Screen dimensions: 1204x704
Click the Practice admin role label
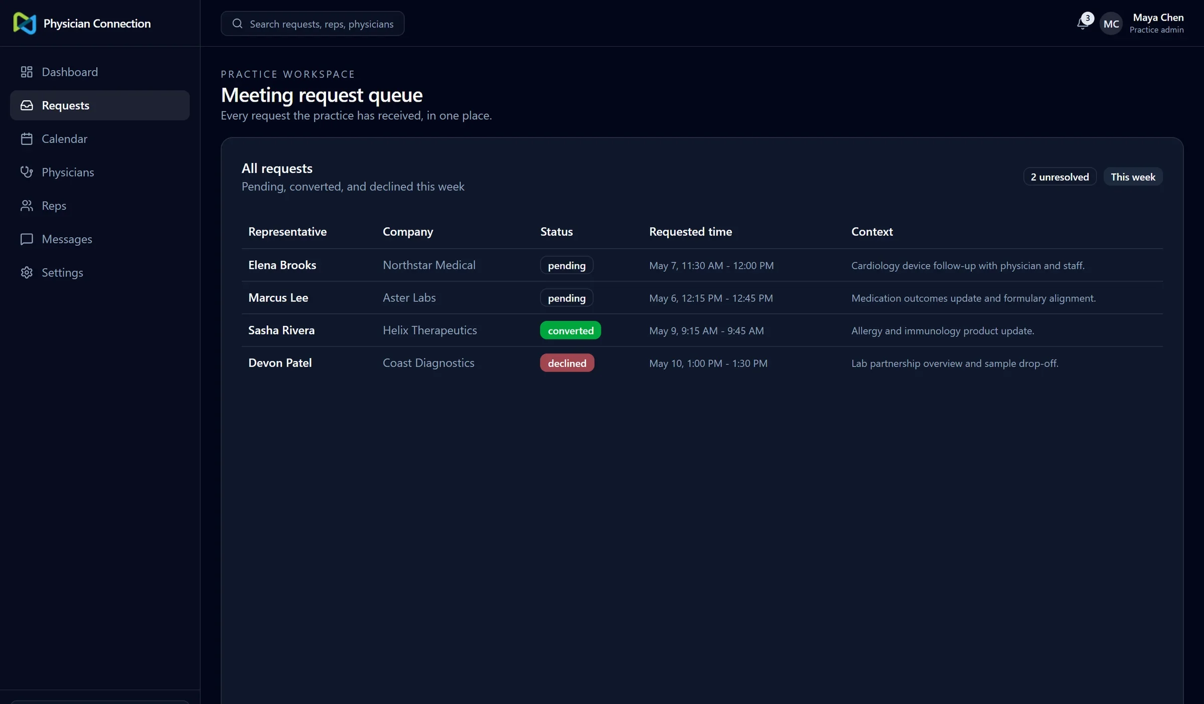pos(1156,30)
